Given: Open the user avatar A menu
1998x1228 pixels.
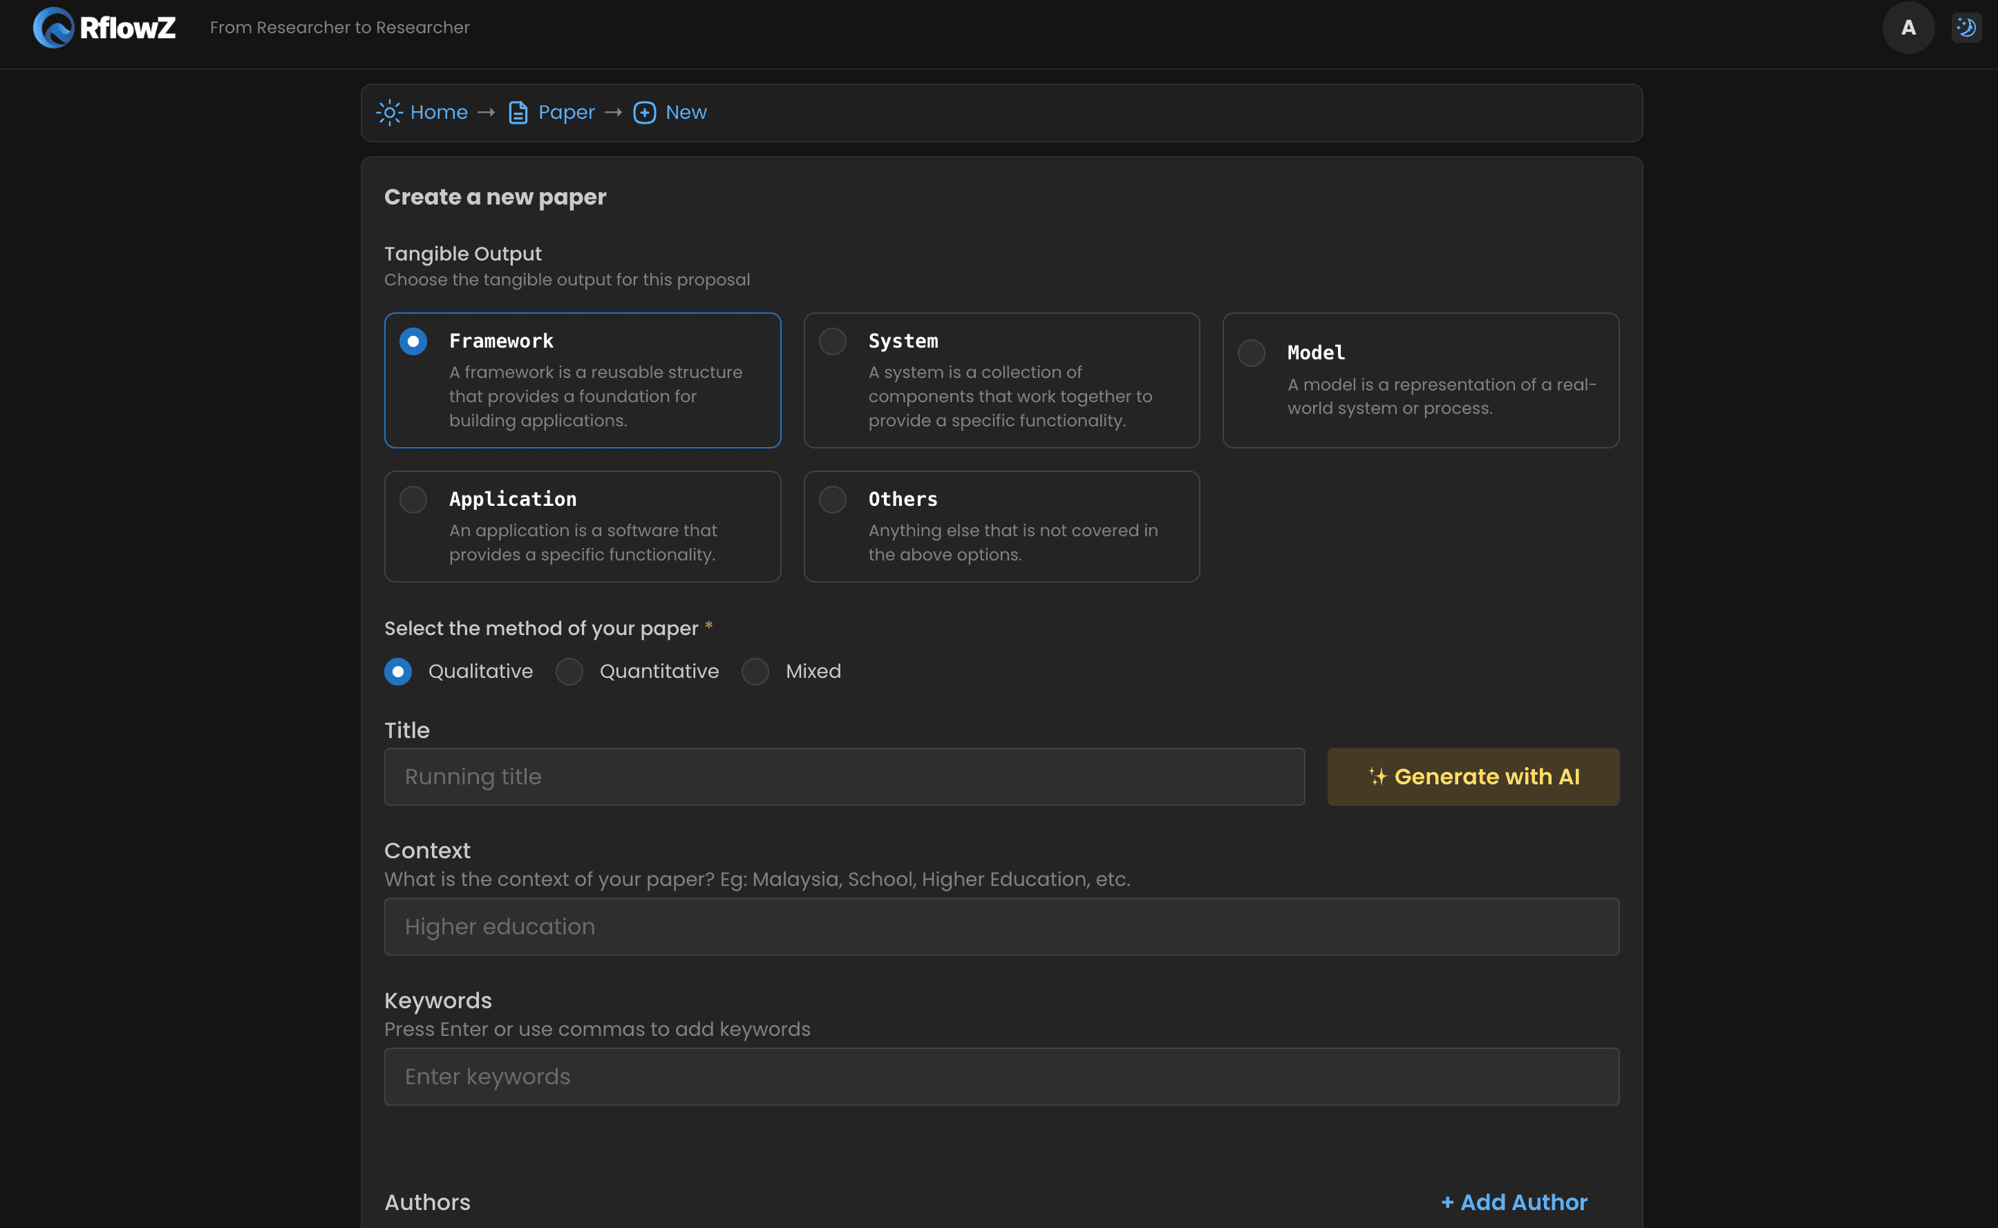Looking at the screenshot, I should (1908, 28).
